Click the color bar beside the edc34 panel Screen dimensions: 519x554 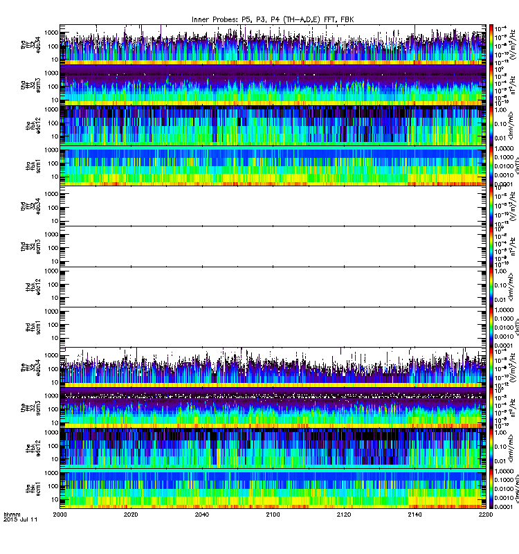point(491,368)
